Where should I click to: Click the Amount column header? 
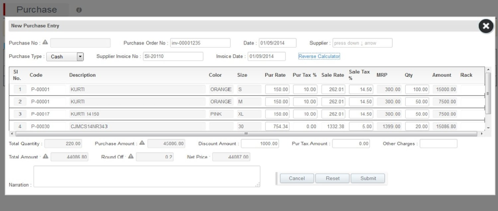coord(441,75)
